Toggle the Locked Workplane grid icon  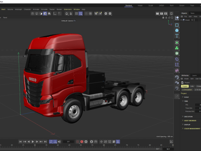pyautogui.click(x=76, y=13)
